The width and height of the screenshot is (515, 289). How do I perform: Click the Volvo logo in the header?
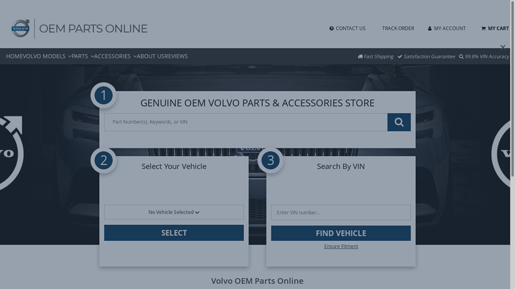coord(21,28)
